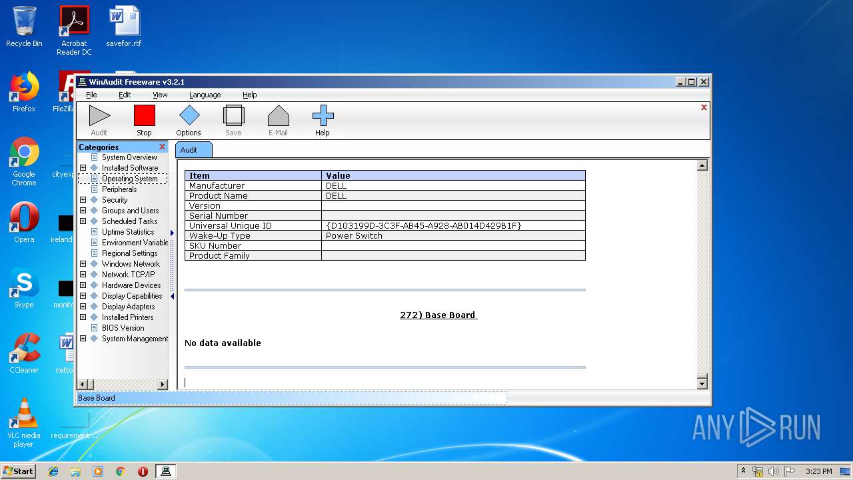Select Installed Software category

click(130, 168)
